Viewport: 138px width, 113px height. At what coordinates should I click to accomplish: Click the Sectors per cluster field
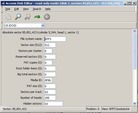pyautogui.click(x=48, y=51)
